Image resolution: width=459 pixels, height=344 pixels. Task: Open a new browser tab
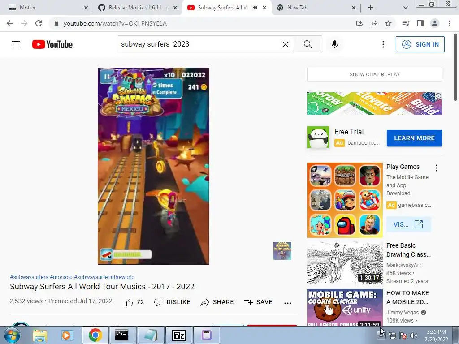[x=371, y=8]
